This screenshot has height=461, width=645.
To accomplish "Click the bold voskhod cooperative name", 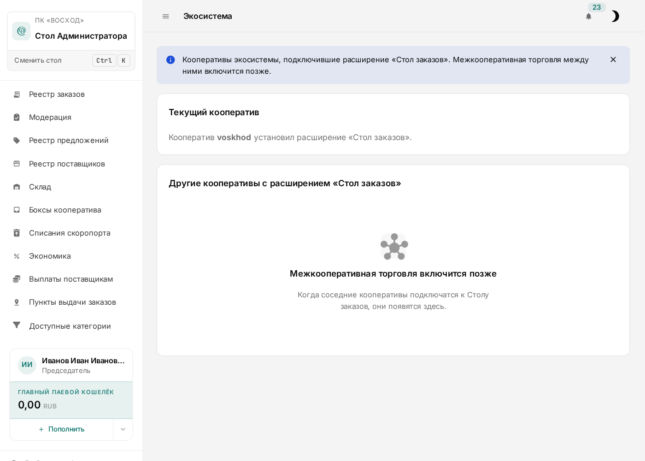I will point(234,137).
